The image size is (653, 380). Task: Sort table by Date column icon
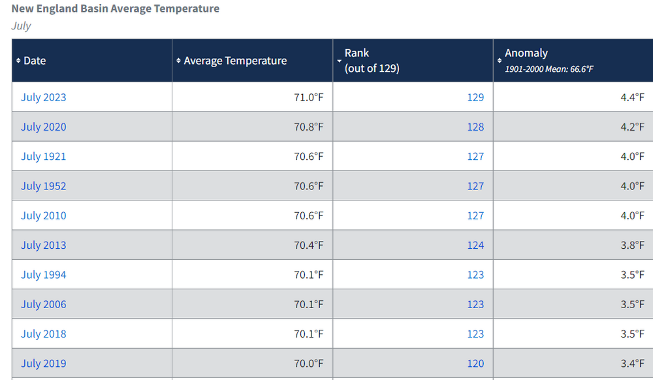(x=18, y=61)
